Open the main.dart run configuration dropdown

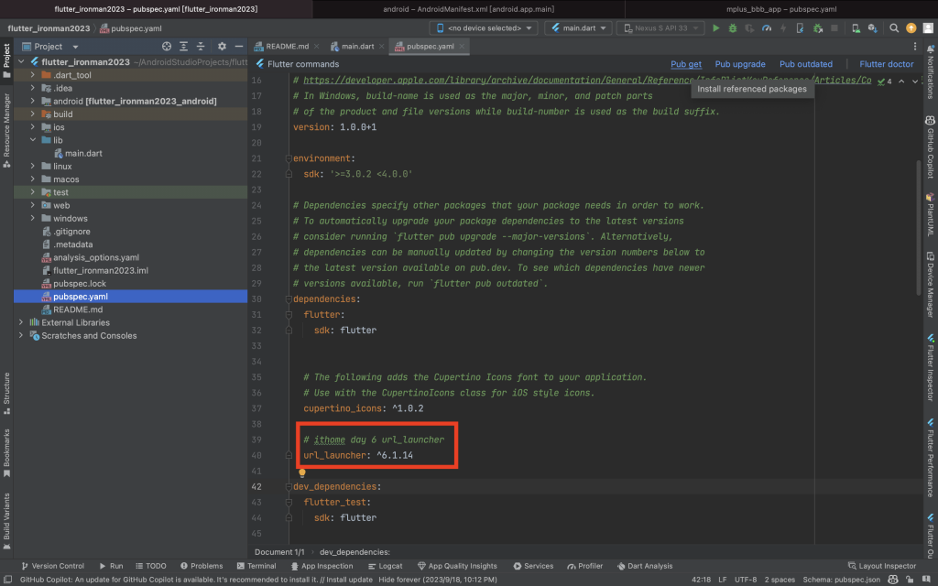pos(579,28)
